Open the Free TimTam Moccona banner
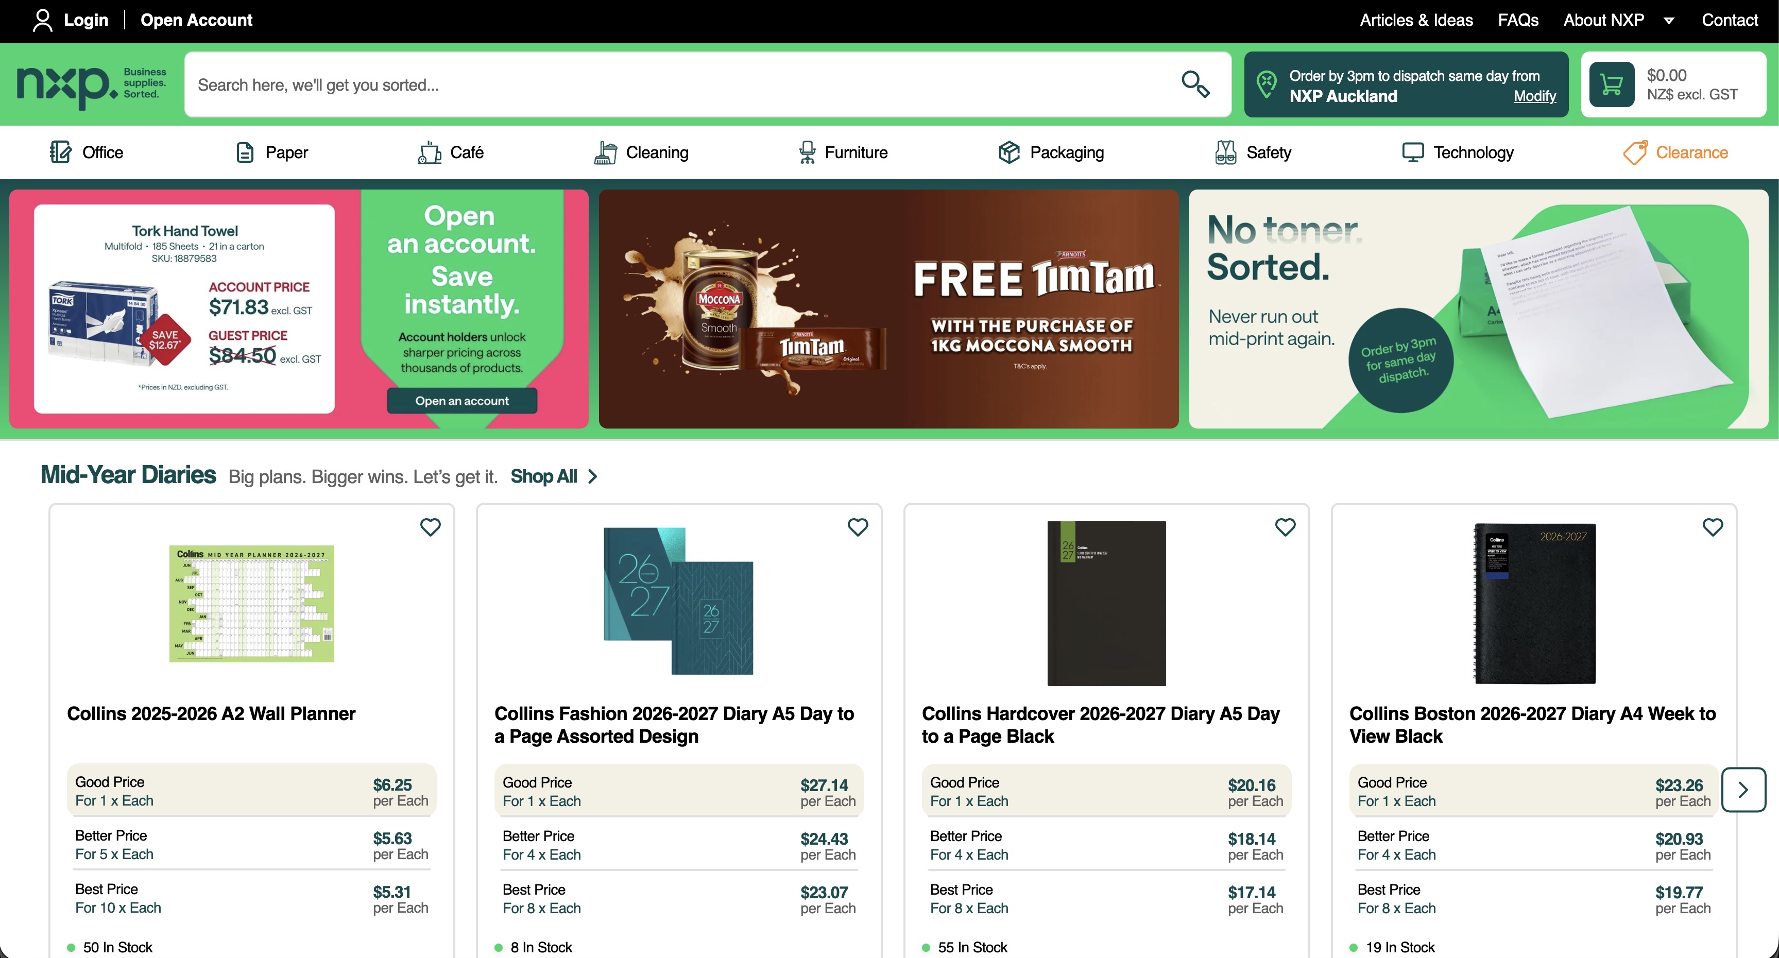The width and height of the screenshot is (1779, 958). (x=889, y=309)
